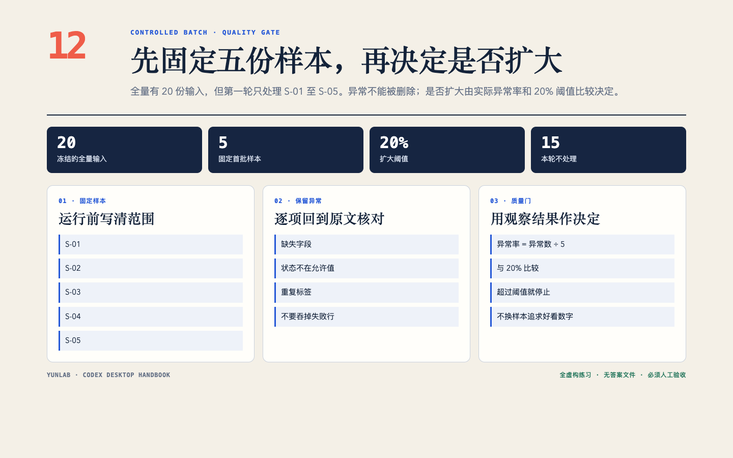Select the S-02 row
The width and height of the screenshot is (733, 458).
[x=151, y=268]
